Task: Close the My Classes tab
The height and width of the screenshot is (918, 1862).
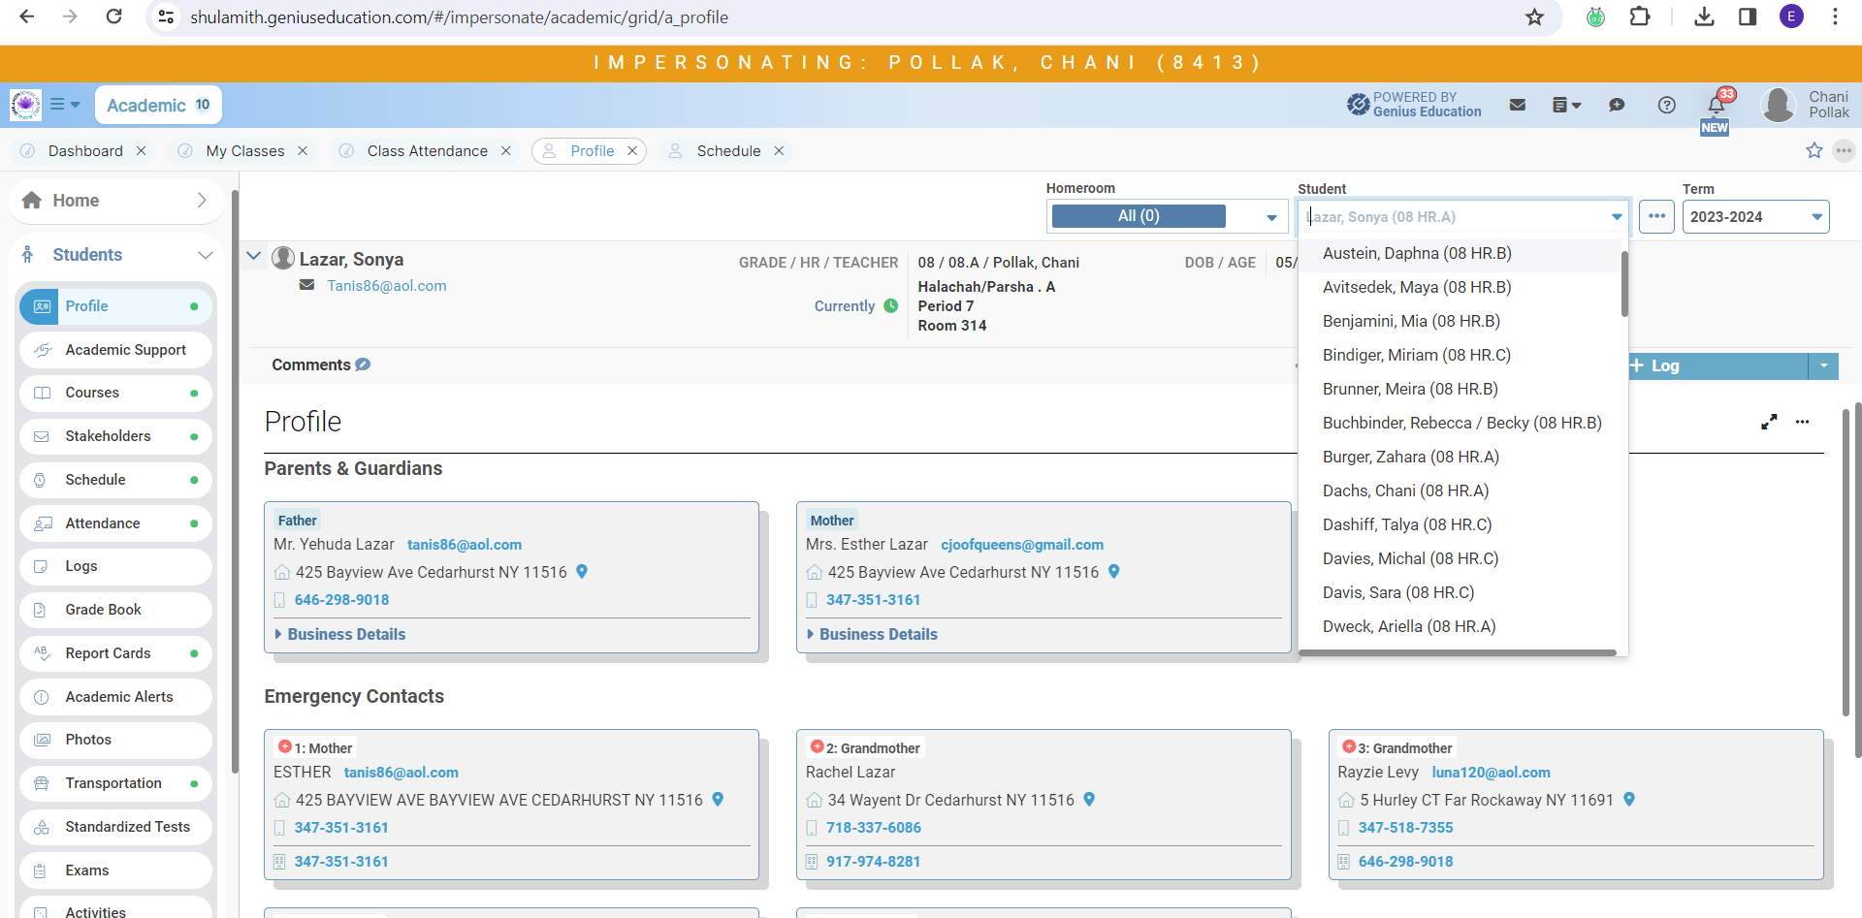Action: [x=303, y=151]
